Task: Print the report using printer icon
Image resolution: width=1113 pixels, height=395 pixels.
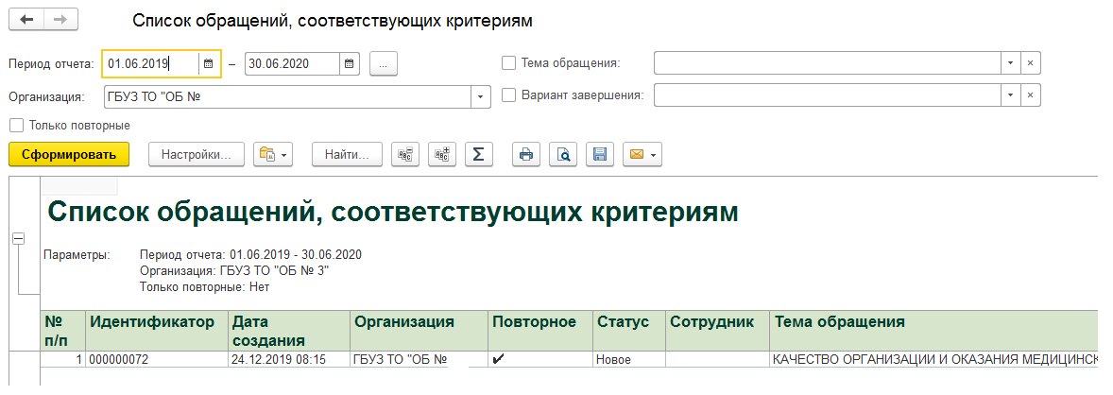Action: pos(526,154)
